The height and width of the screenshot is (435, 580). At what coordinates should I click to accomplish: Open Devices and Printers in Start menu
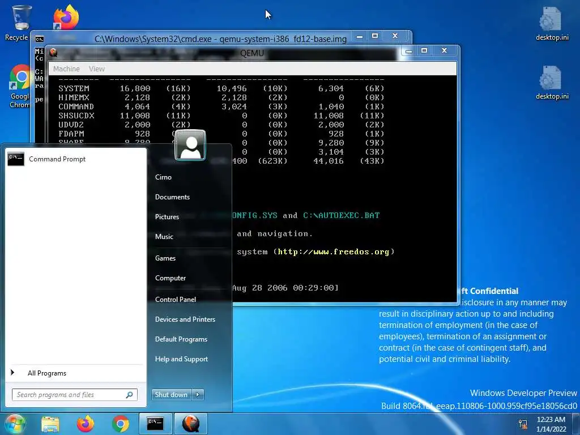(185, 319)
